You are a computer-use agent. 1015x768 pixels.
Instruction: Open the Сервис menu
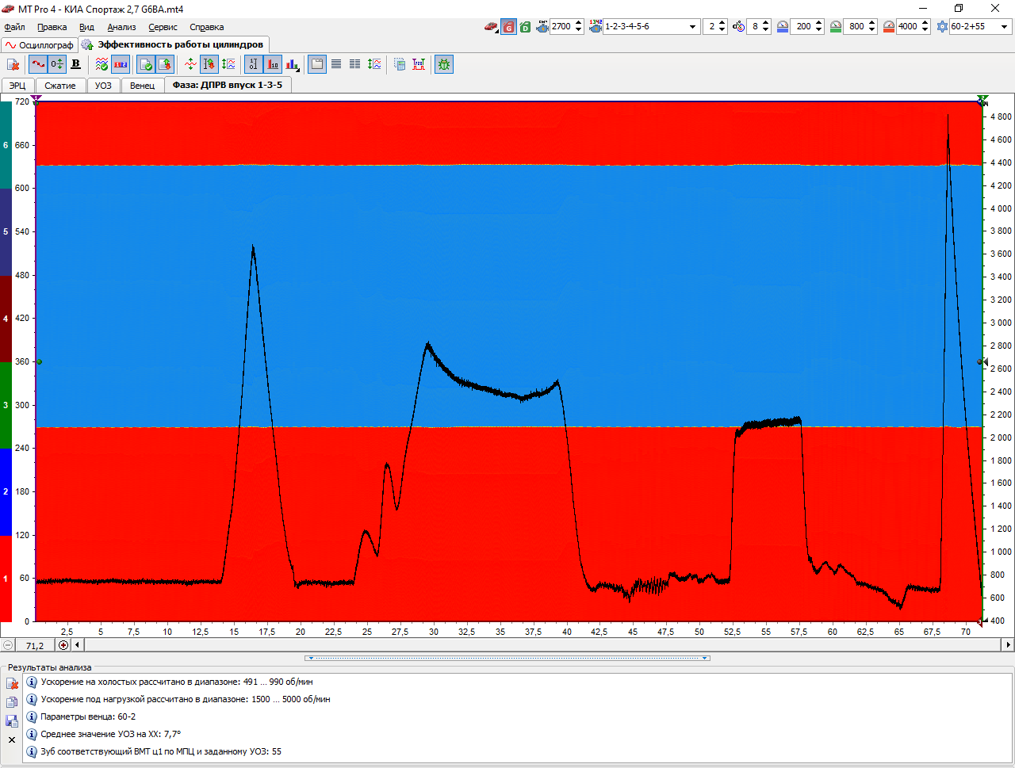163,26
